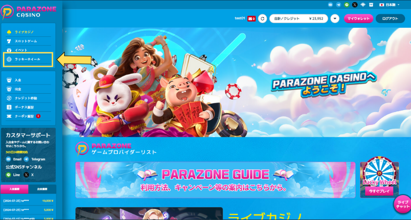Click the test01 username
411x220 pixels.
240,19
